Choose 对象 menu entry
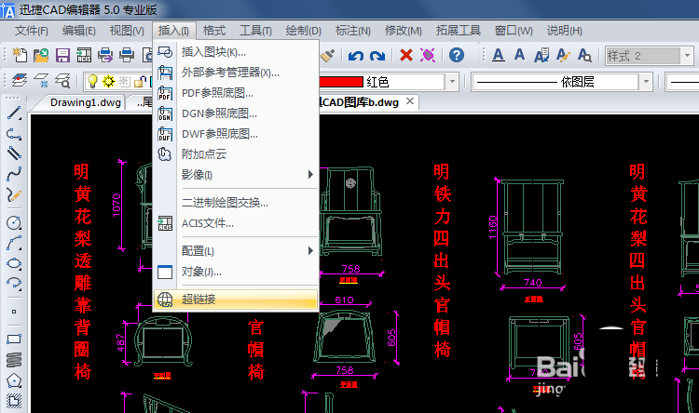Screen dimensions: 699x413 (236, 272)
